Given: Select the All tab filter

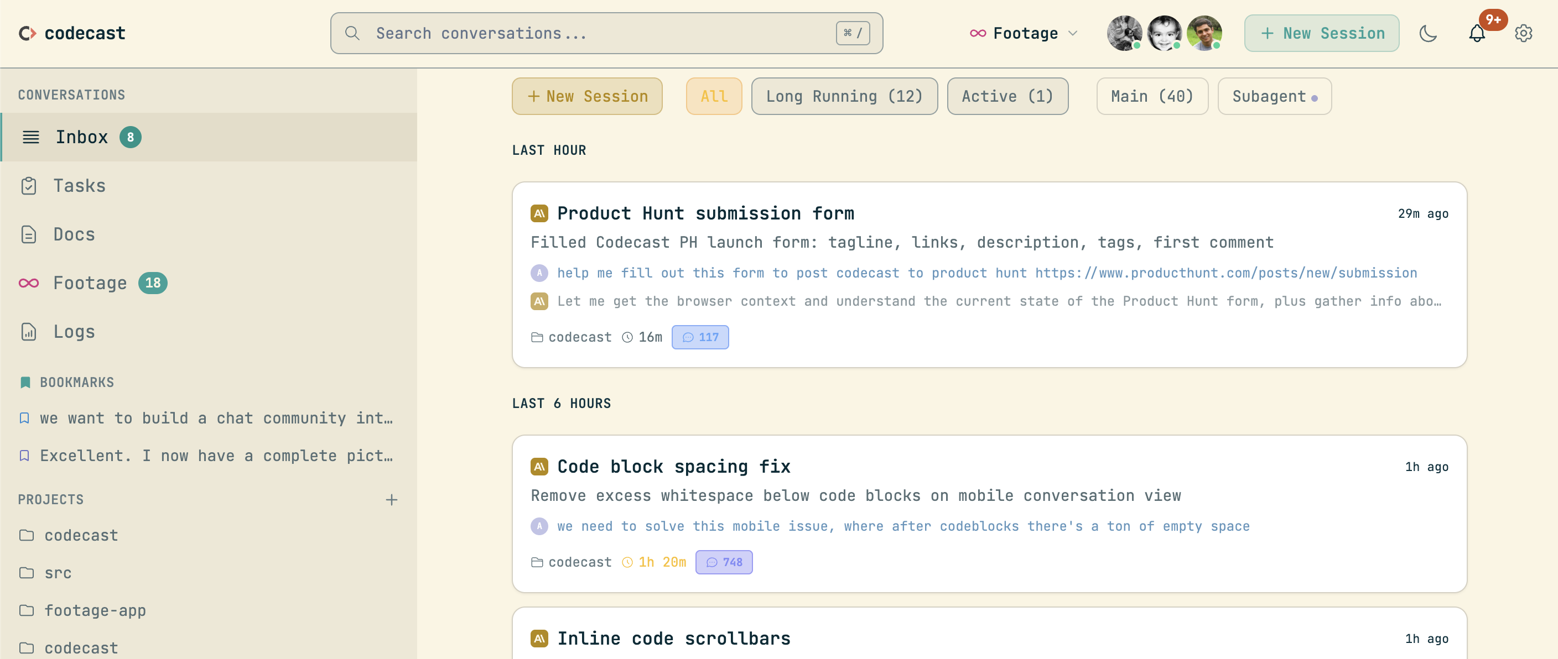Looking at the screenshot, I should pos(714,96).
